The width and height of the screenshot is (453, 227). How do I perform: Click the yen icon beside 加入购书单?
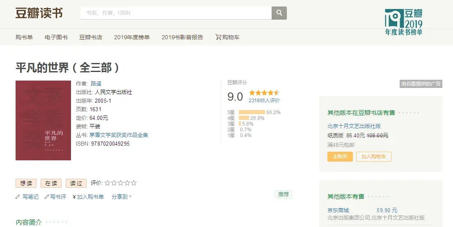pyautogui.click(x=74, y=197)
